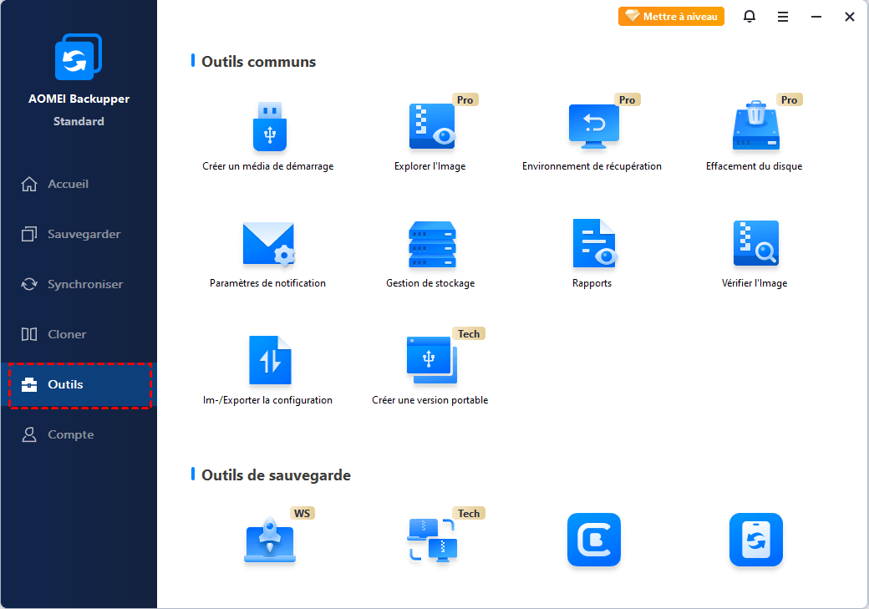Click the Mettre à niveau upgrade button
The height and width of the screenshot is (609, 869).
click(671, 17)
